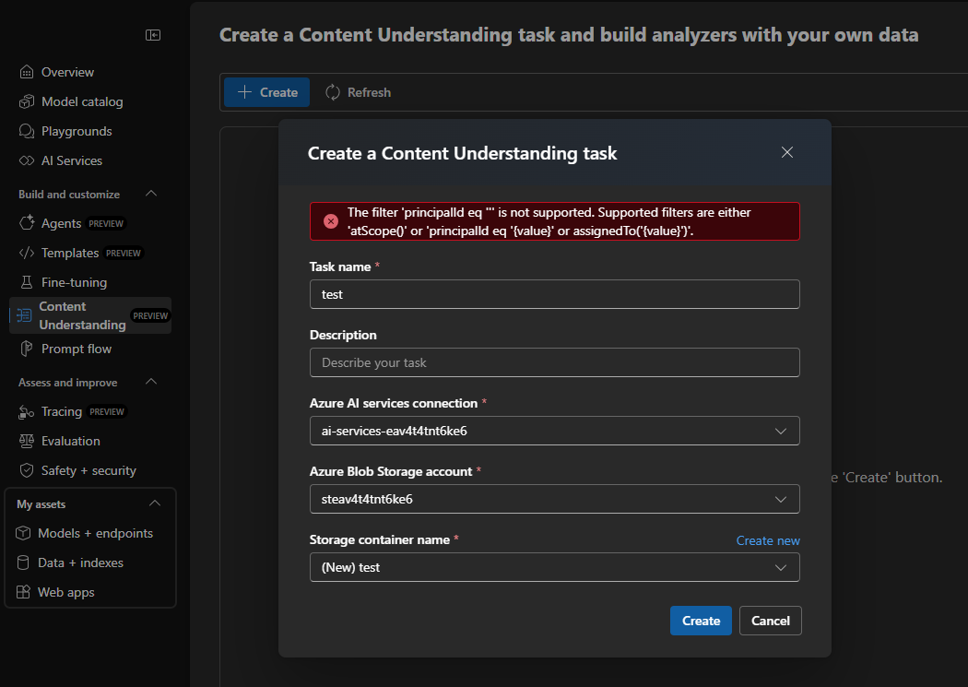Image resolution: width=968 pixels, height=687 pixels.
Task: Click the Safety + security label
Action: [89, 470]
